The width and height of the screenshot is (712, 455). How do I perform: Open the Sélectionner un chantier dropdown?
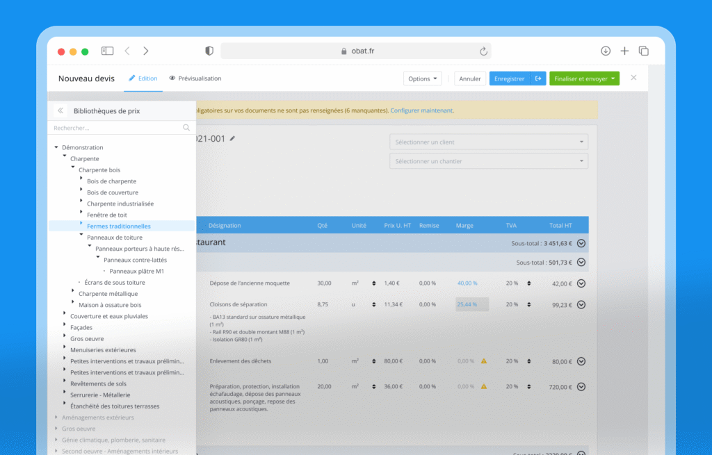tap(488, 161)
